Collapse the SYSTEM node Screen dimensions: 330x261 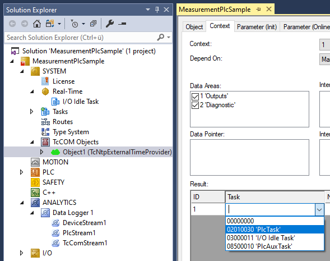[x=22, y=71]
